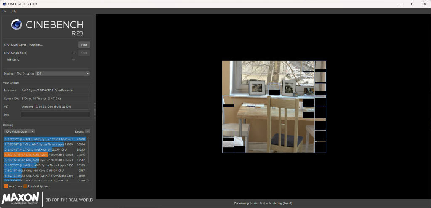The height and width of the screenshot is (208, 431).
Task: Click the Cinebench sphere logo icon
Action: (16, 25)
